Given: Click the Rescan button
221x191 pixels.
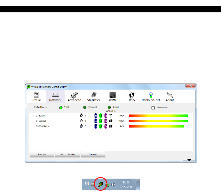Looking at the screenshot, I should point(42,154).
